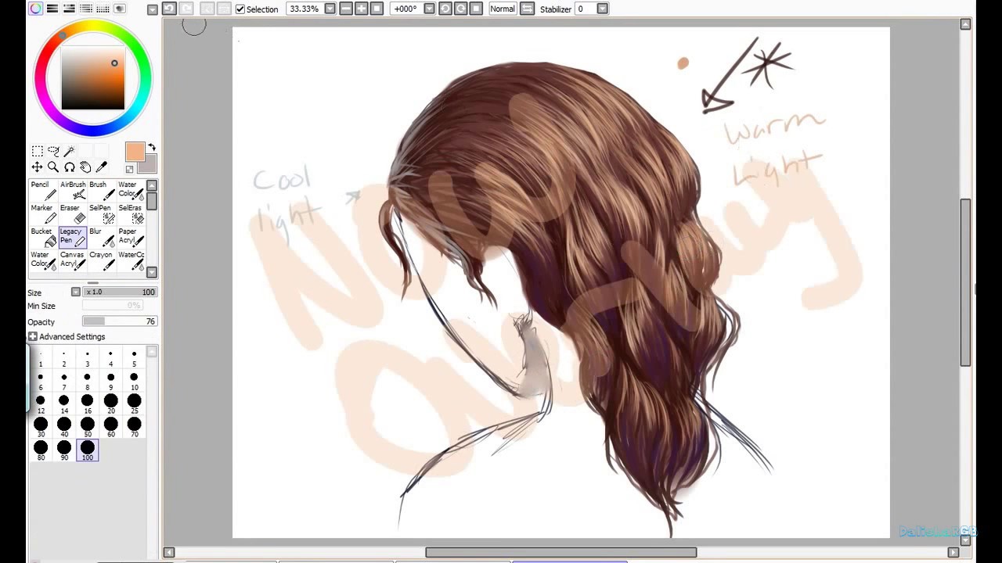Image resolution: width=1002 pixels, height=563 pixels.
Task: Select the Magic Wand selection tool
Action: click(69, 151)
